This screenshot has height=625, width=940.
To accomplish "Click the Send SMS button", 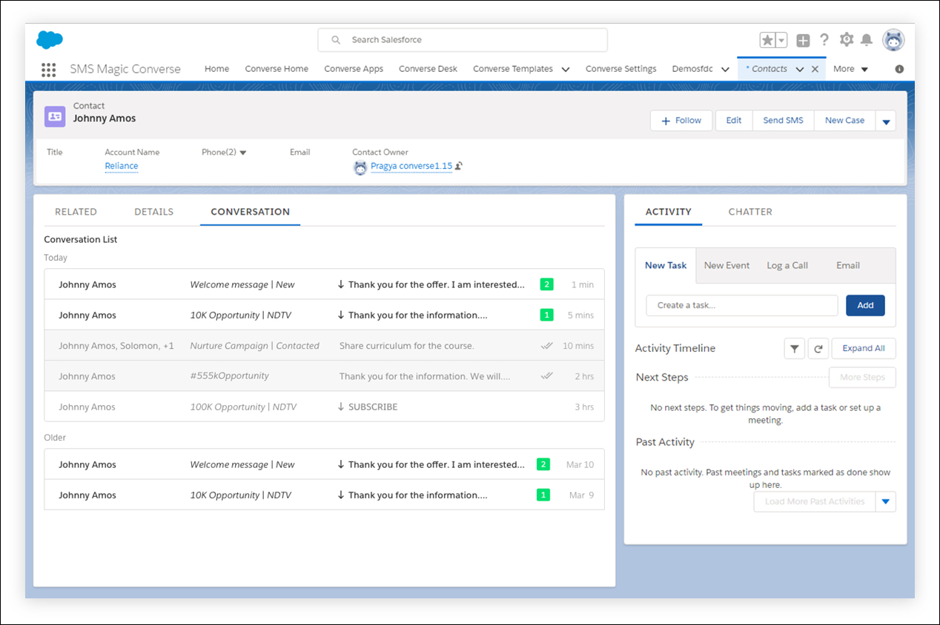I will (x=783, y=121).
